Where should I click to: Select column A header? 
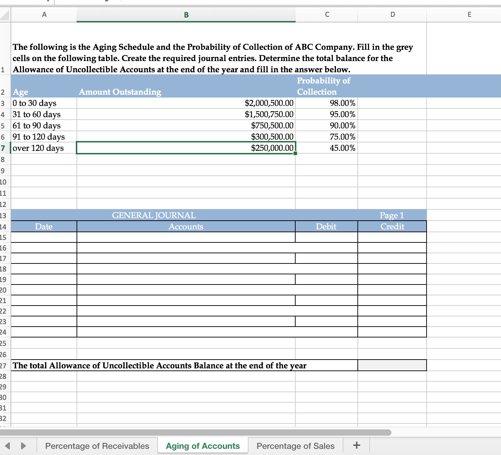44,15
